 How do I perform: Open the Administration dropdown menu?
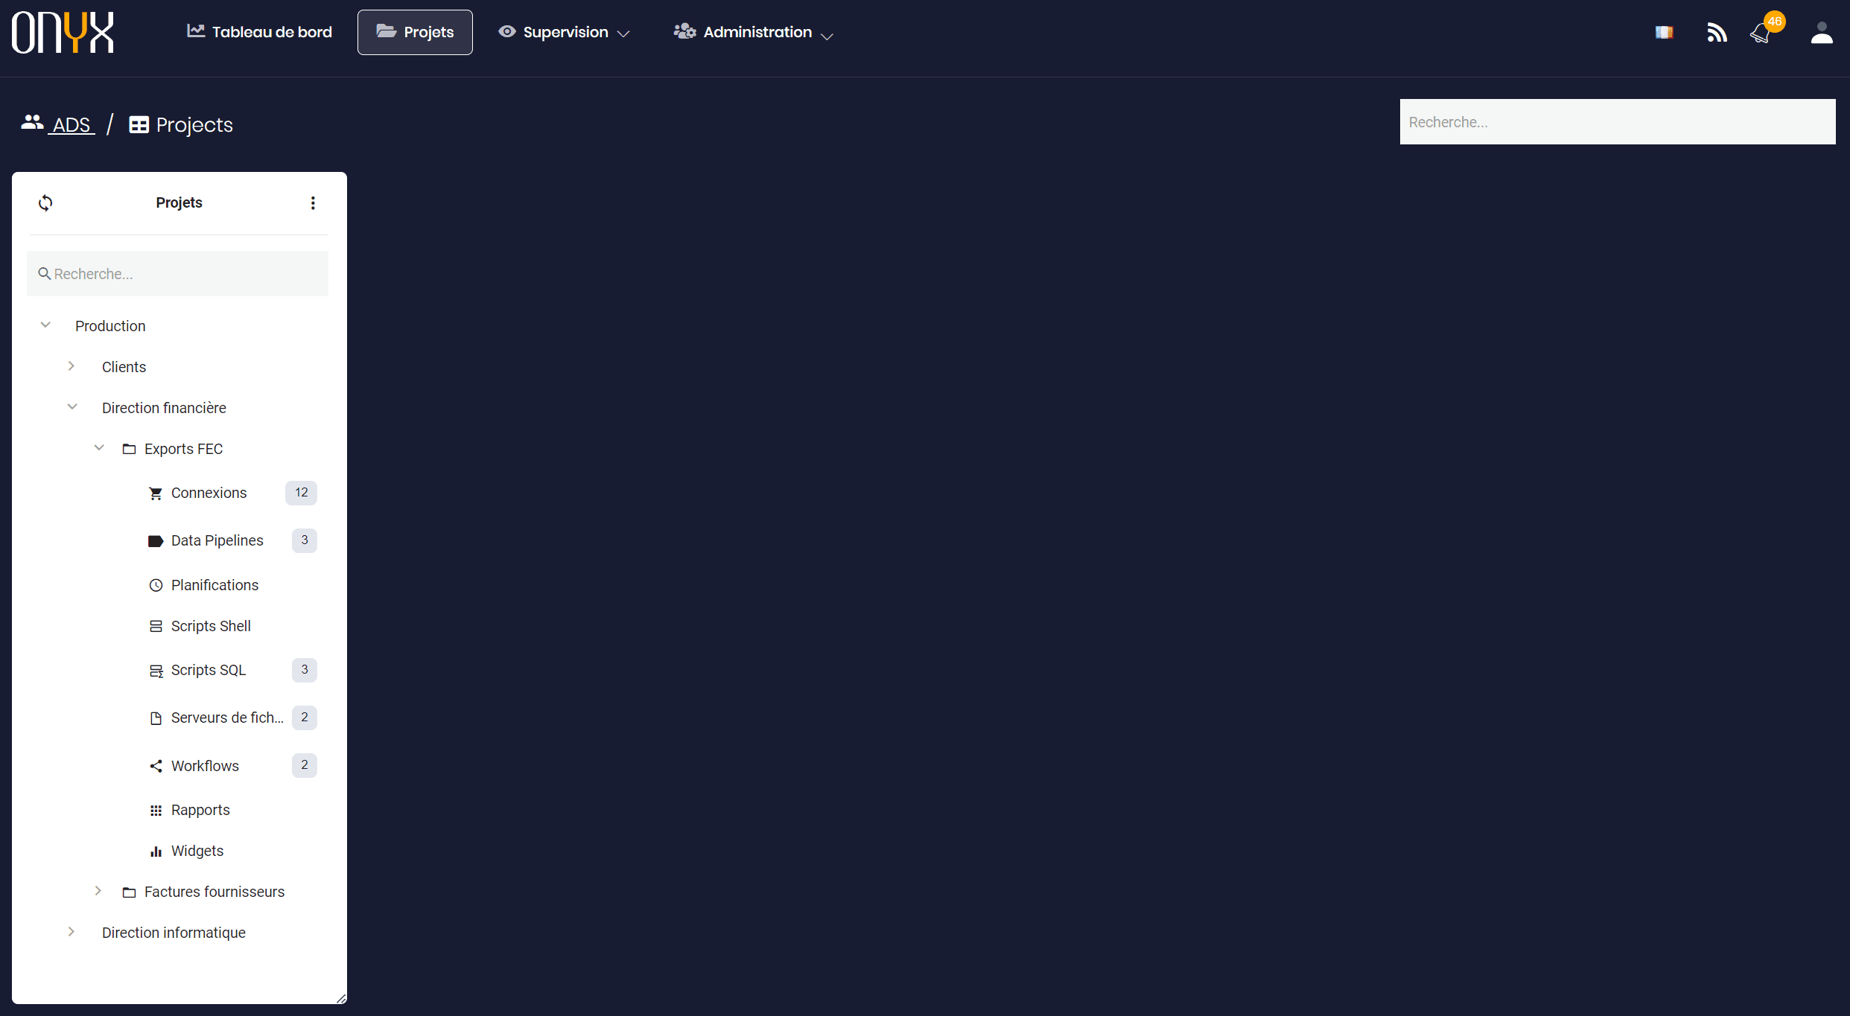[754, 32]
